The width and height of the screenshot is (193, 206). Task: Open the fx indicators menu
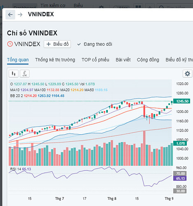25,74
